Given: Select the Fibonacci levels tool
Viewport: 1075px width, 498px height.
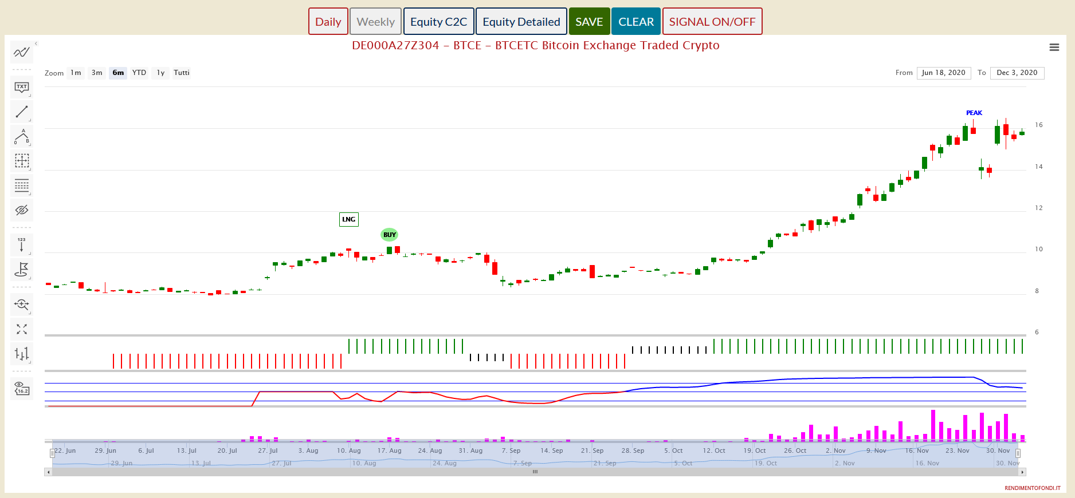Looking at the screenshot, I should [x=22, y=185].
